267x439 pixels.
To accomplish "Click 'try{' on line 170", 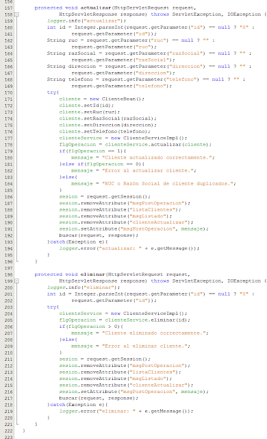I will [53, 93].
